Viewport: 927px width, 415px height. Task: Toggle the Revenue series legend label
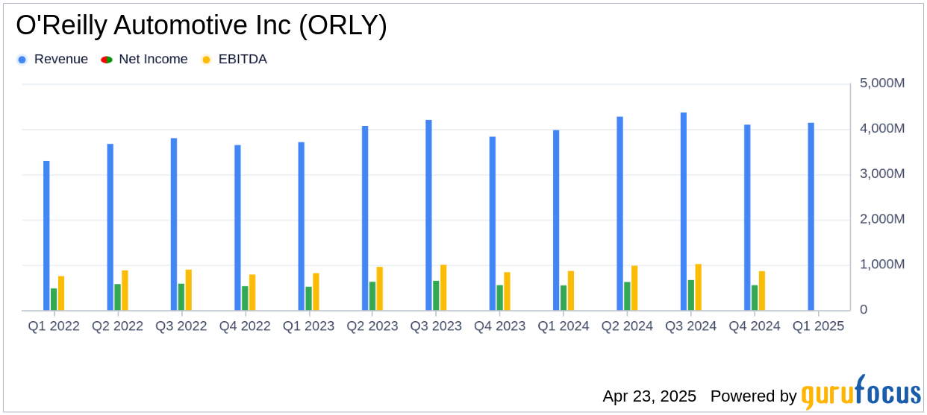pyautogui.click(x=60, y=60)
